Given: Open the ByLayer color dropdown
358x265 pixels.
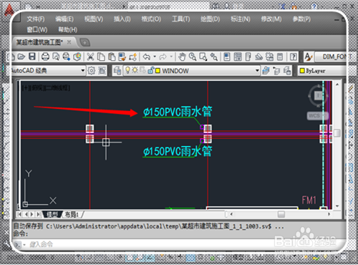Looking at the screenshot, I should click(322, 71).
